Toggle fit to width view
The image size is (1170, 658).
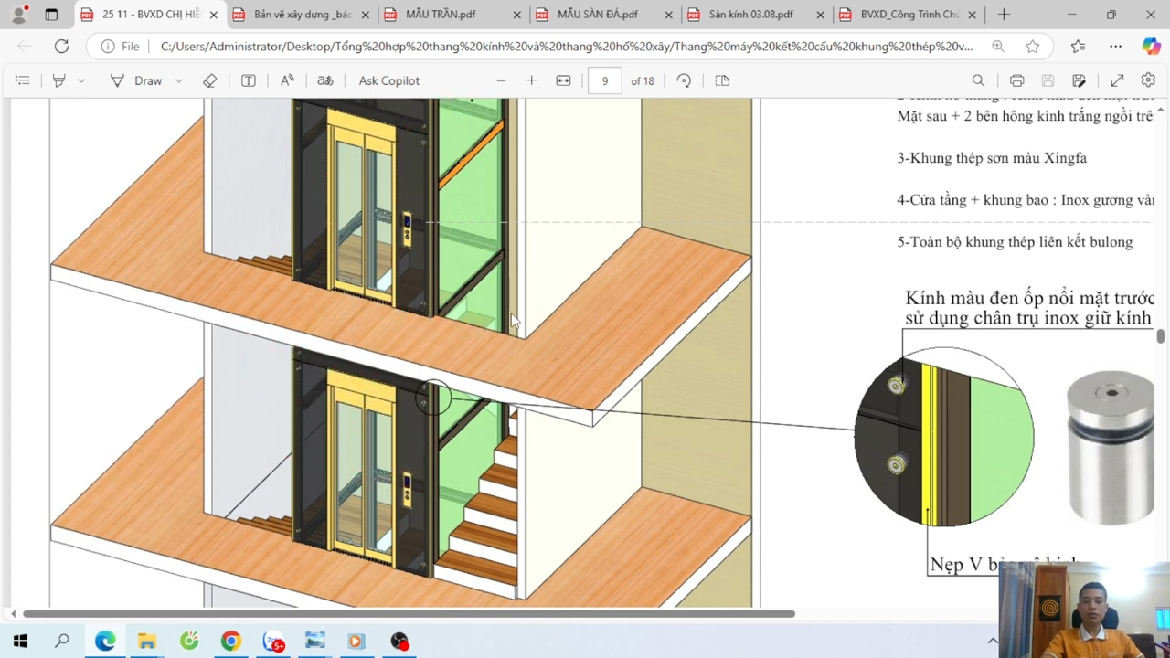[563, 80]
